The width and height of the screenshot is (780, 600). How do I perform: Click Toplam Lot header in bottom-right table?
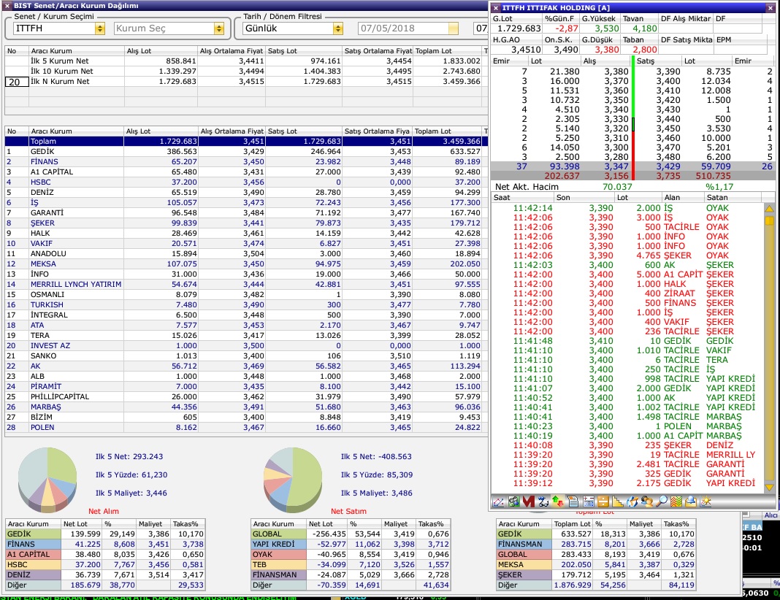point(573,524)
